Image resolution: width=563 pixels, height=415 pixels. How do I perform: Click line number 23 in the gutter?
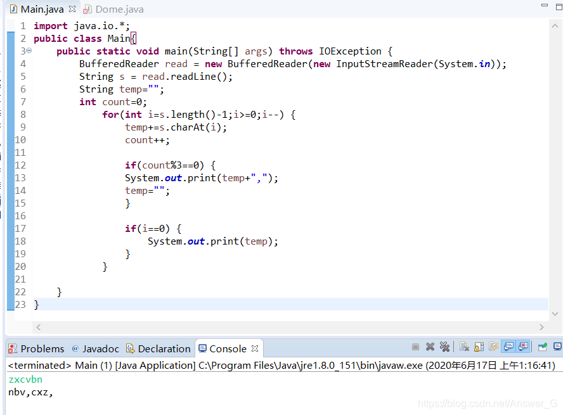20,305
